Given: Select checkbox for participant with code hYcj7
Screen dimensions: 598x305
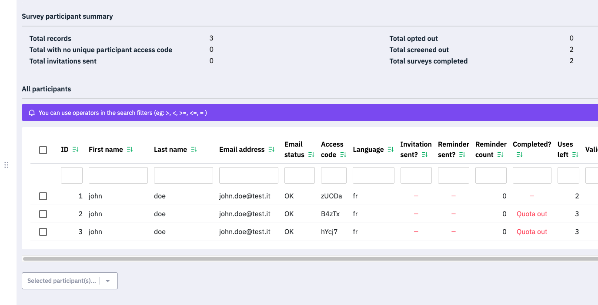Looking at the screenshot, I should 43,232.
